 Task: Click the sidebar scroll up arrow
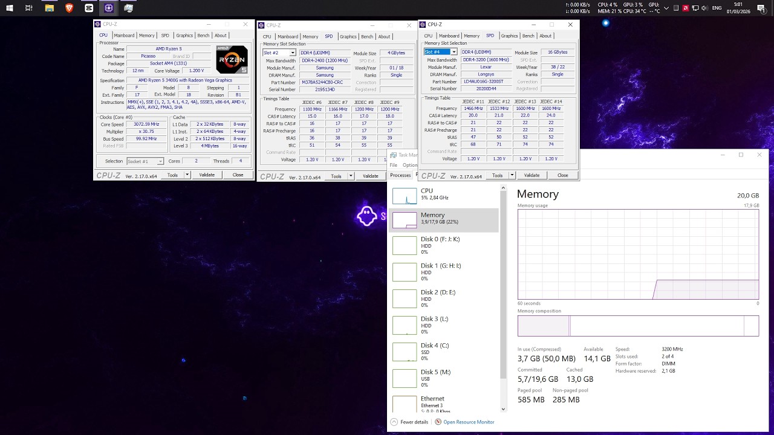coord(502,188)
